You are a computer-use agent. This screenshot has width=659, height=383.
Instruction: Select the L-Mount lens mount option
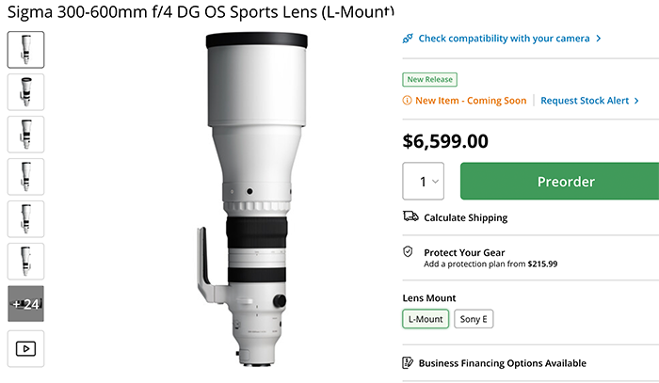coord(426,319)
